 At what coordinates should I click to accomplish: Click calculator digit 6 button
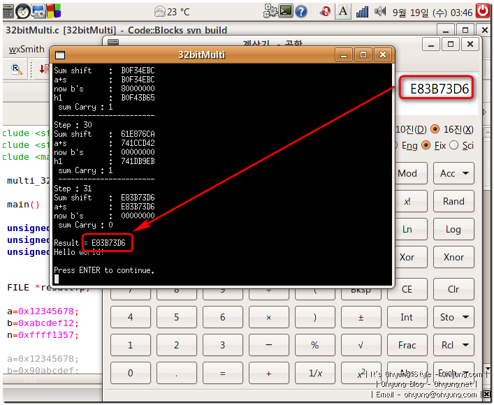(x=223, y=317)
